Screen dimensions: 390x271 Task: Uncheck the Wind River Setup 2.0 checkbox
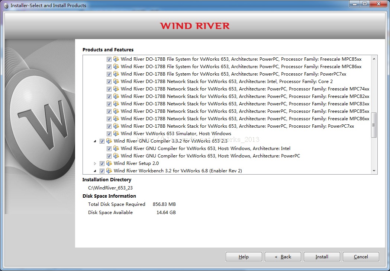[102, 164]
